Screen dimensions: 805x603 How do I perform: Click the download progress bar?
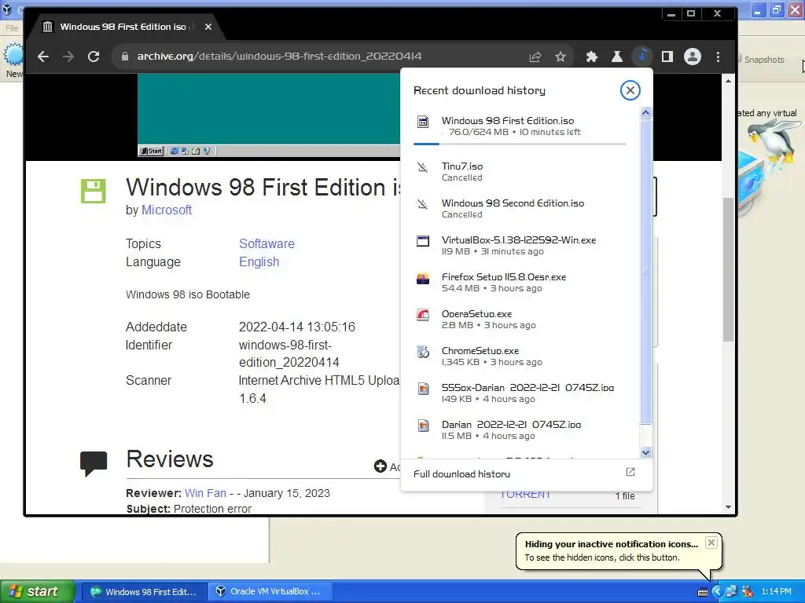(520, 144)
